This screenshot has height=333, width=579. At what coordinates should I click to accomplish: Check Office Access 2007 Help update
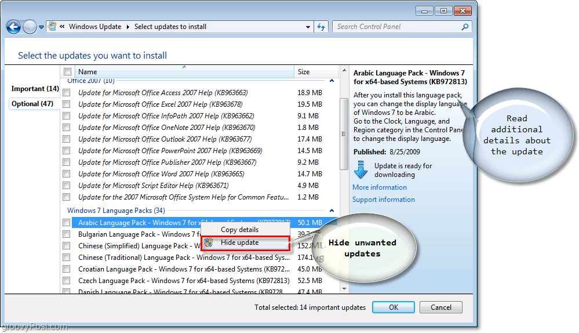pyautogui.click(x=67, y=93)
